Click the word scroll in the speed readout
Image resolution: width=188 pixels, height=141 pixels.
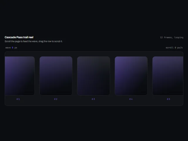coord(170,48)
